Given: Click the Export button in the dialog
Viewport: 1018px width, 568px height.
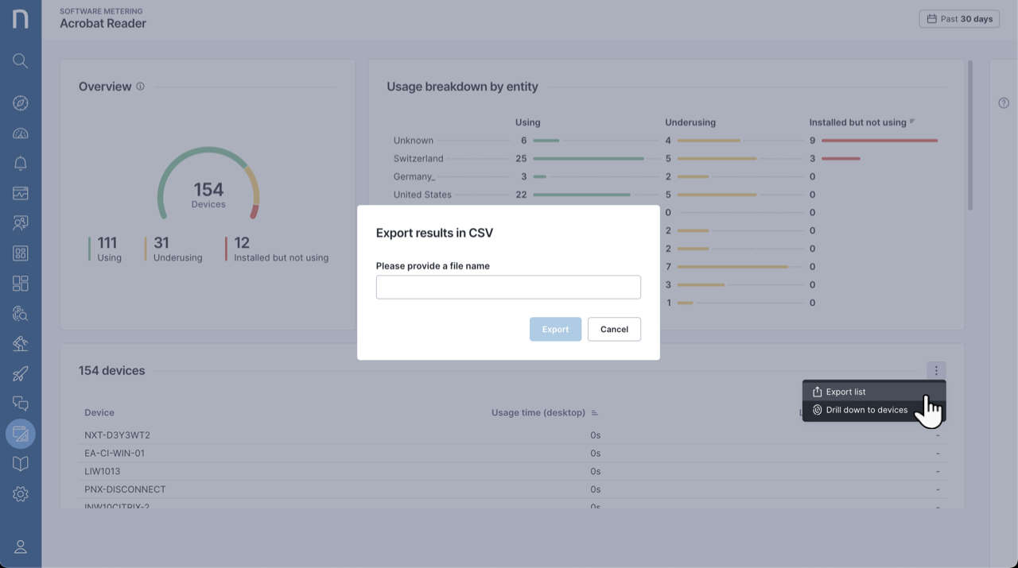Looking at the screenshot, I should coord(555,329).
